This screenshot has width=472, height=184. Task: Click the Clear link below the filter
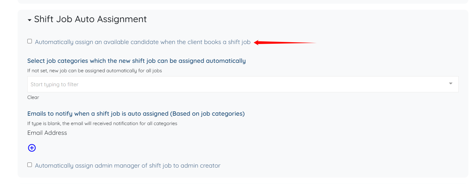tap(33, 97)
